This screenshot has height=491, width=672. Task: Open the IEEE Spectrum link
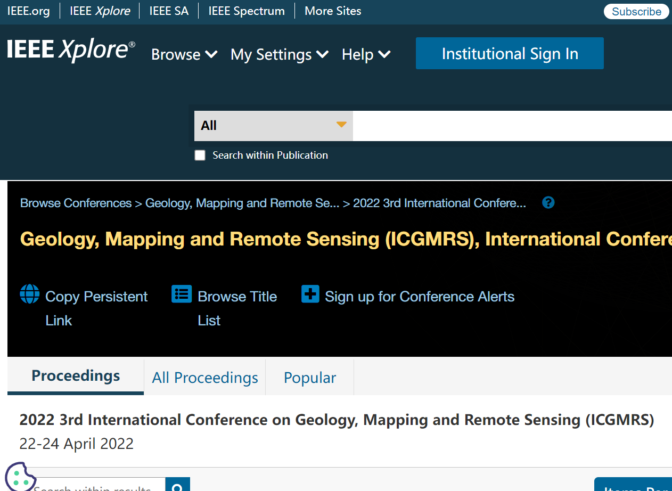[x=247, y=11]
